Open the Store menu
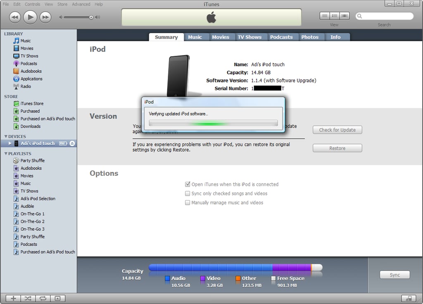Screen dimensions: 423x304 [62, 4]
